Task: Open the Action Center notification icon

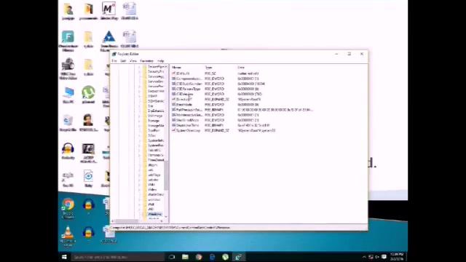Action: click(384, 257)
